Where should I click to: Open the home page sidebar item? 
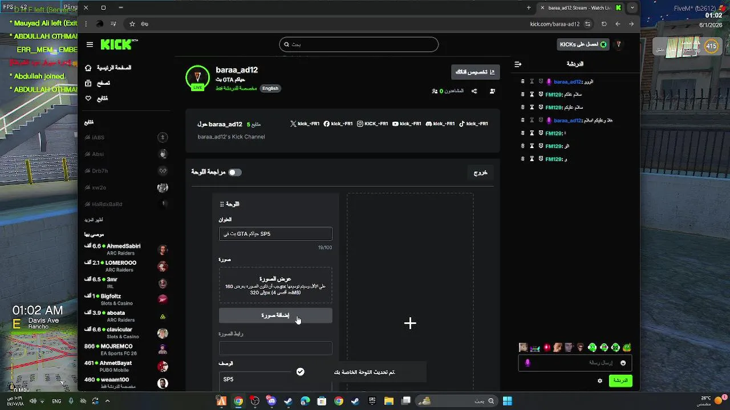pyautogui.click(x=108, y=68)
